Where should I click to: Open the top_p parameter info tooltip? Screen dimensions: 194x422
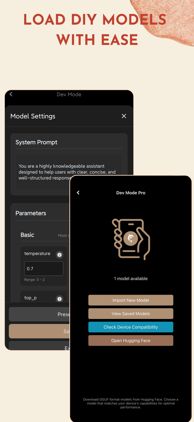pyautogui.click(x=59, y=299)
